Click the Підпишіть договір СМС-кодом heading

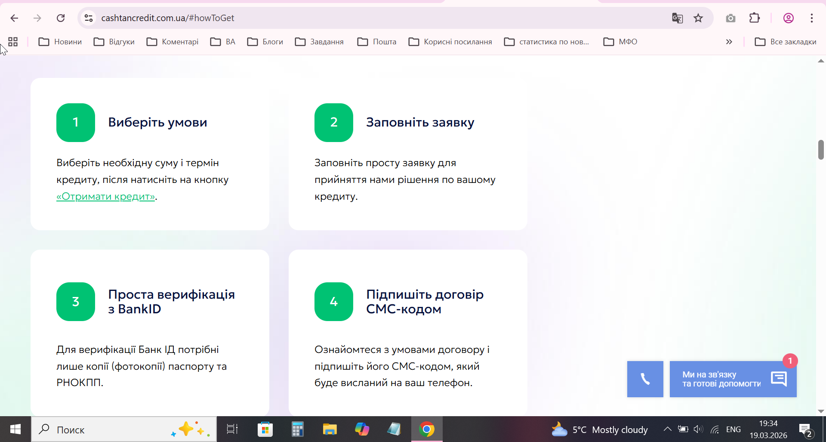(425, 302)
